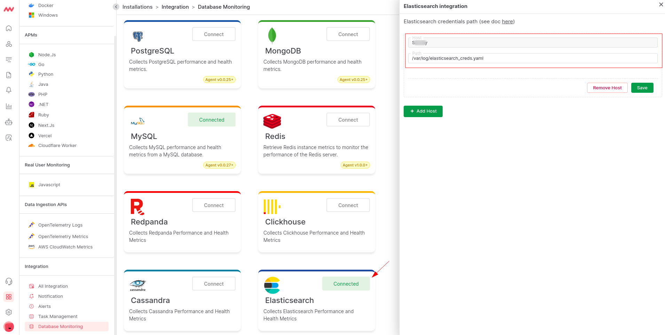Image resolution: width=665 pixels, height=335 pixels.
Task: Select Database Monitoring in sidebar
Action: click(66, 326)
